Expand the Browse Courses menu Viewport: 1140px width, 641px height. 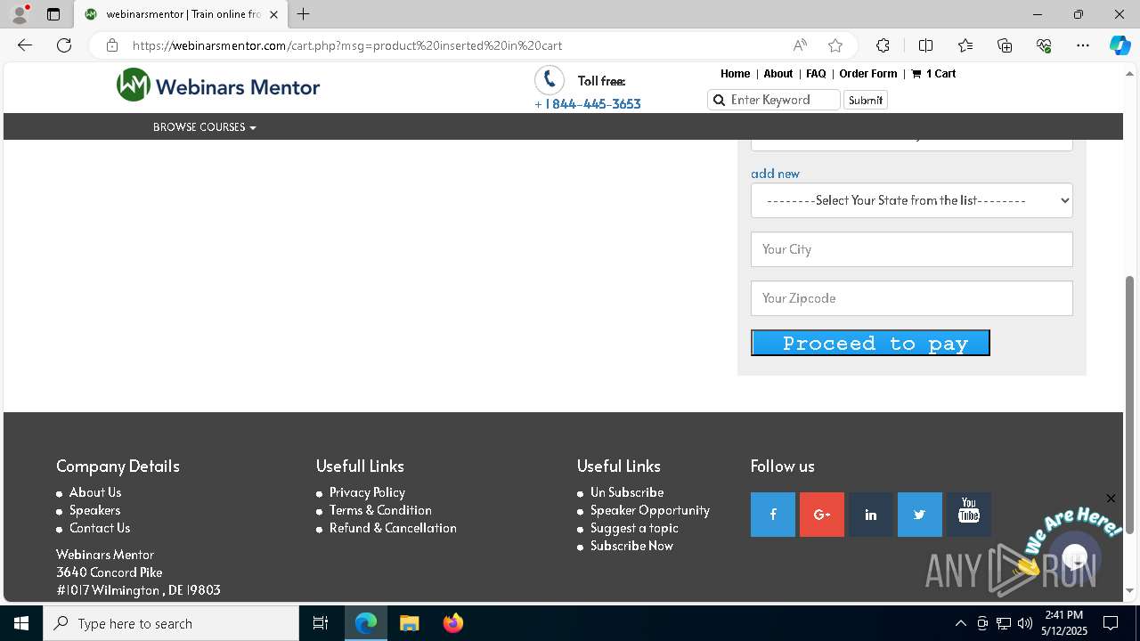point(204,127)
